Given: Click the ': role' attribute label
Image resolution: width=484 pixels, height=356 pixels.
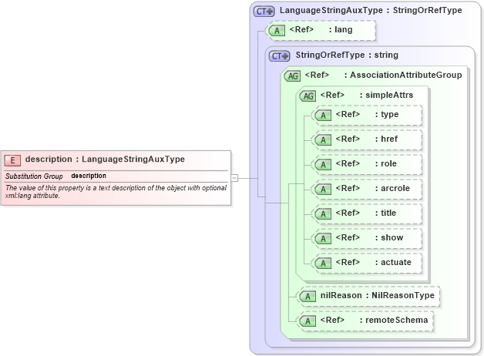Looking at the screenshot, I should pyautogui.click(x=386, y=163).
